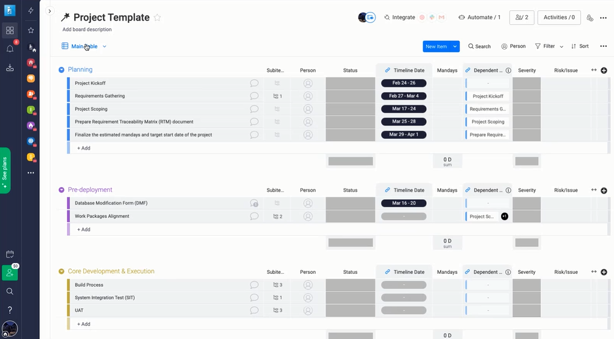Open My Work calendar icon in sidebar

pos(10,255)
